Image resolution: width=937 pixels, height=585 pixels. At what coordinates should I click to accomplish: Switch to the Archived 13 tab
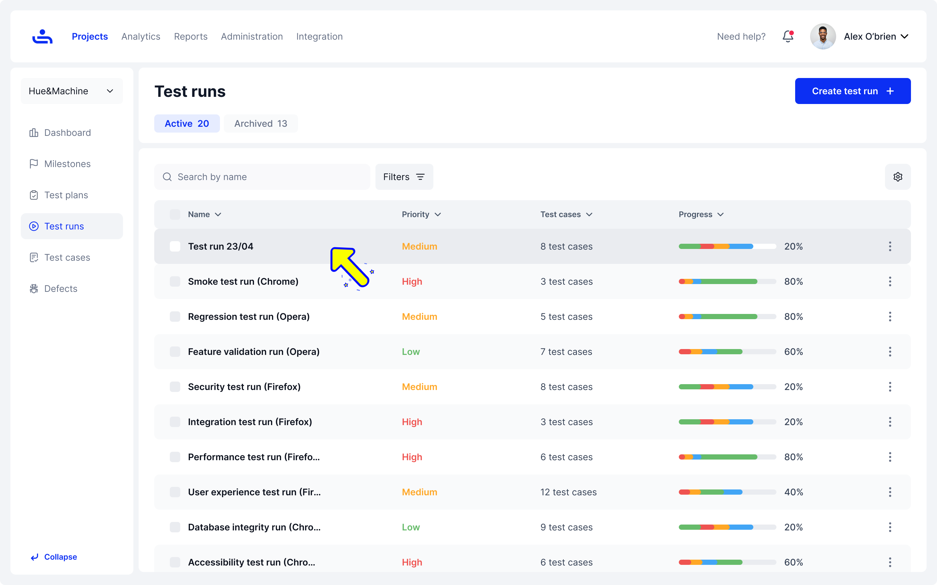(261, 123)
